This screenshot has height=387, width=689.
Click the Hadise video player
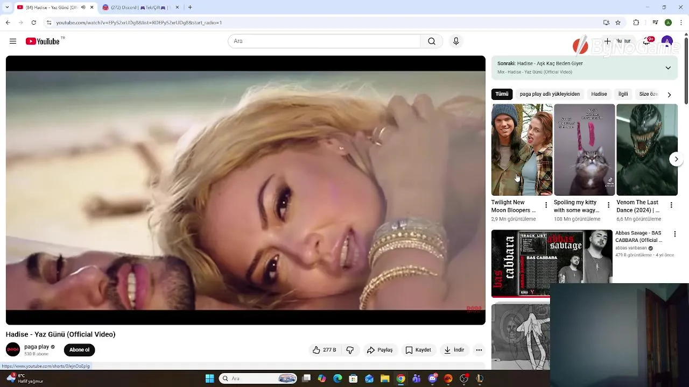coord(245,190)
